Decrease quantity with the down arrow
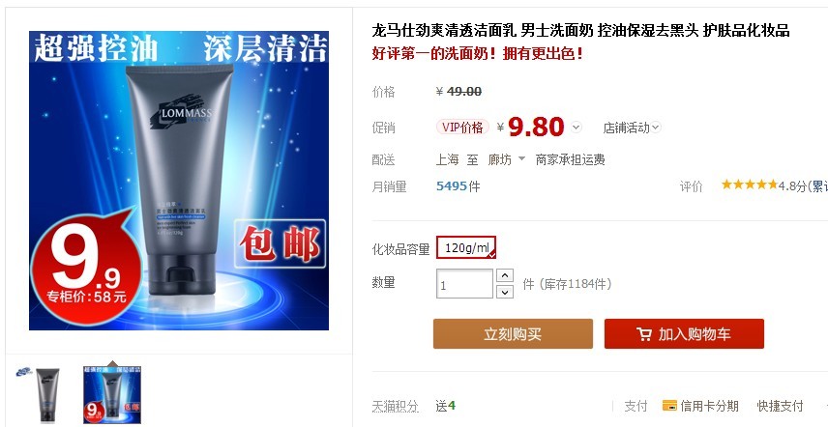The height and width of the screenshot is (427, 828). coord(505,292)
